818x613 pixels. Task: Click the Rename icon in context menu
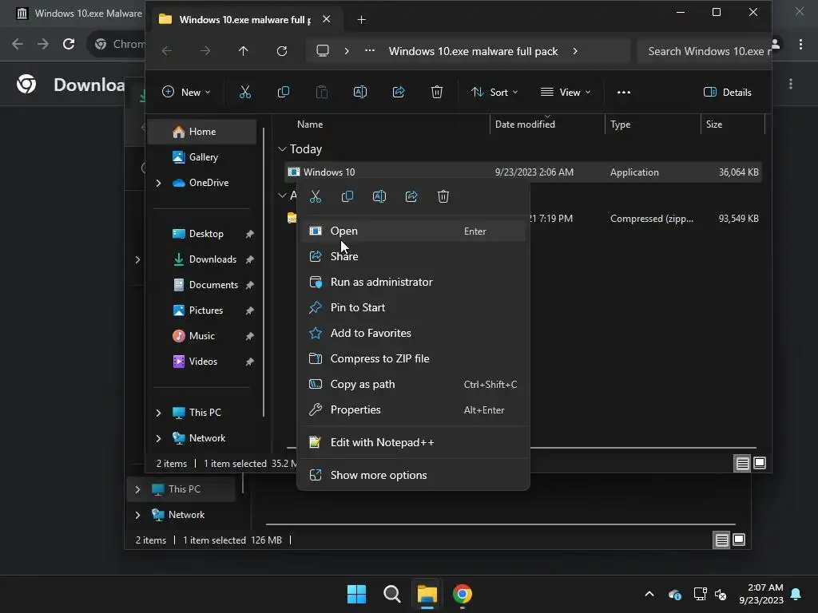379,196
